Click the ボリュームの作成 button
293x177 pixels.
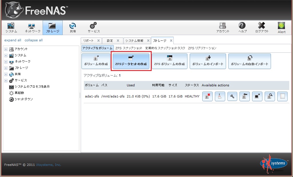click(96, 61)
